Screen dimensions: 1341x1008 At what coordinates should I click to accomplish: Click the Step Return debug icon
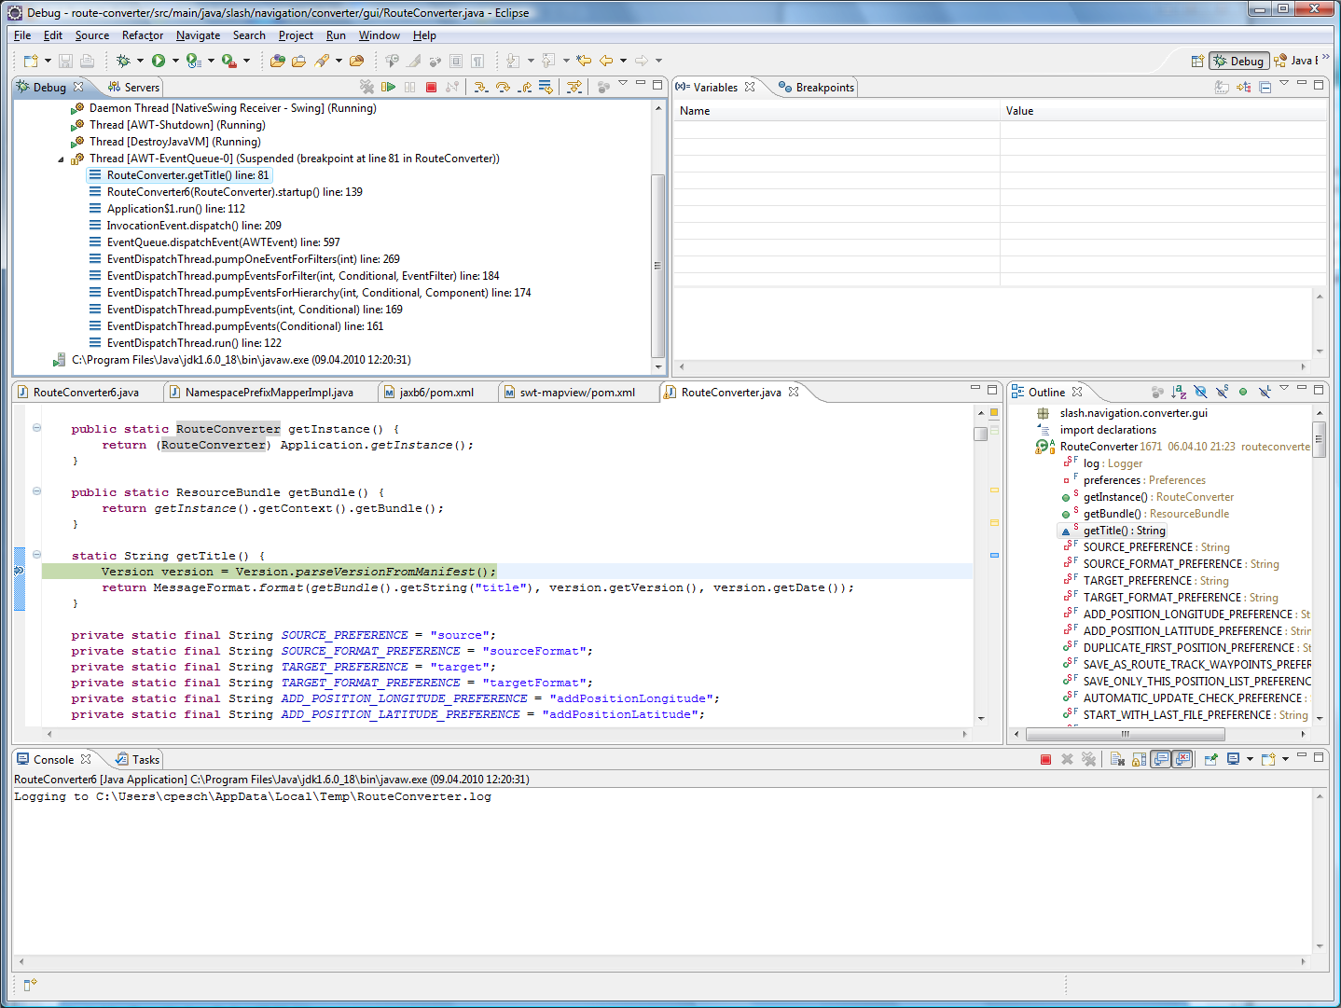(x=525, y=87)
